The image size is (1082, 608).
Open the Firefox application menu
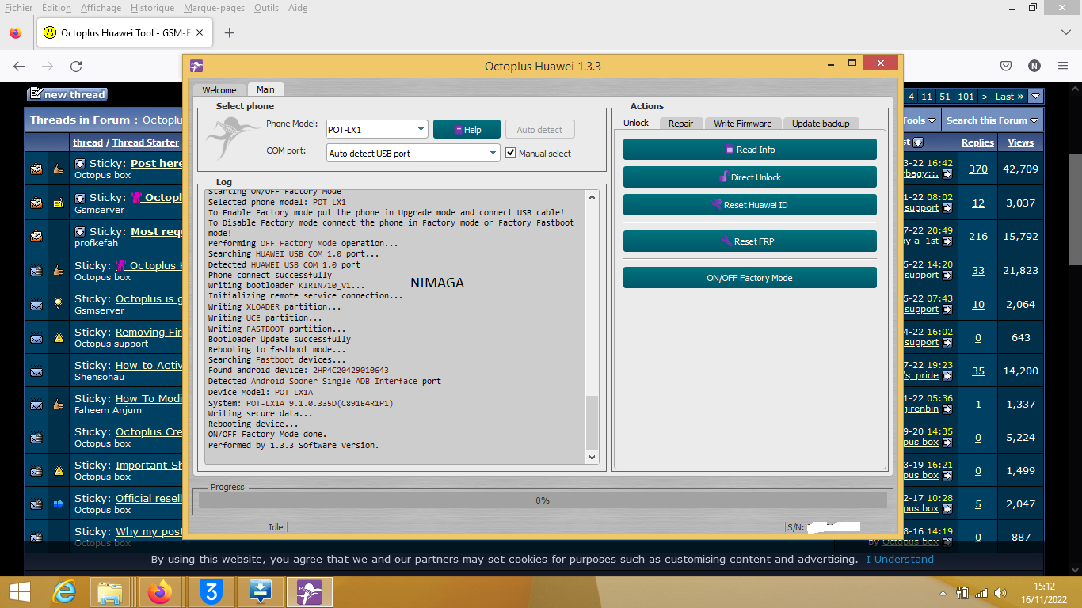(1064, 66)
